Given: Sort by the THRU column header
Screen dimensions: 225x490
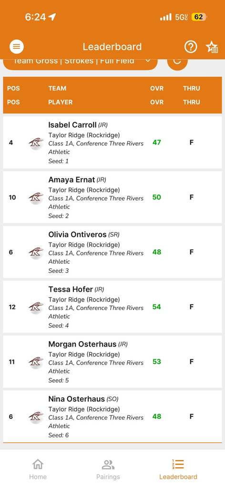Looking at the screenshot, I should 191,95.
